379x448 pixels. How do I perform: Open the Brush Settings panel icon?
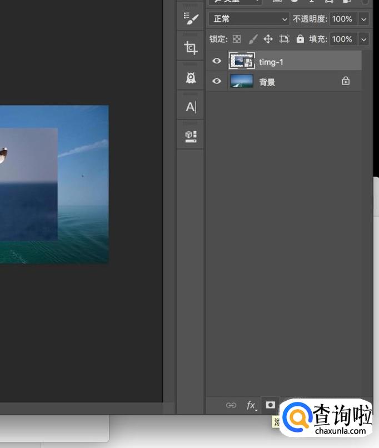(191, 19)
